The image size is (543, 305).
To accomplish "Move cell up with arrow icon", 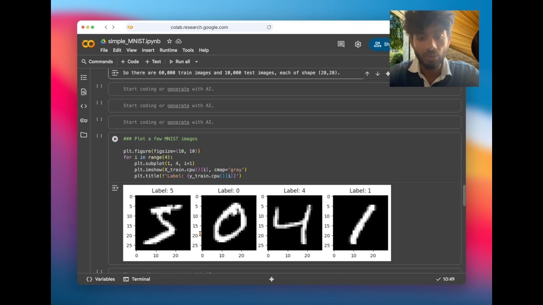I will click(367, 74).
